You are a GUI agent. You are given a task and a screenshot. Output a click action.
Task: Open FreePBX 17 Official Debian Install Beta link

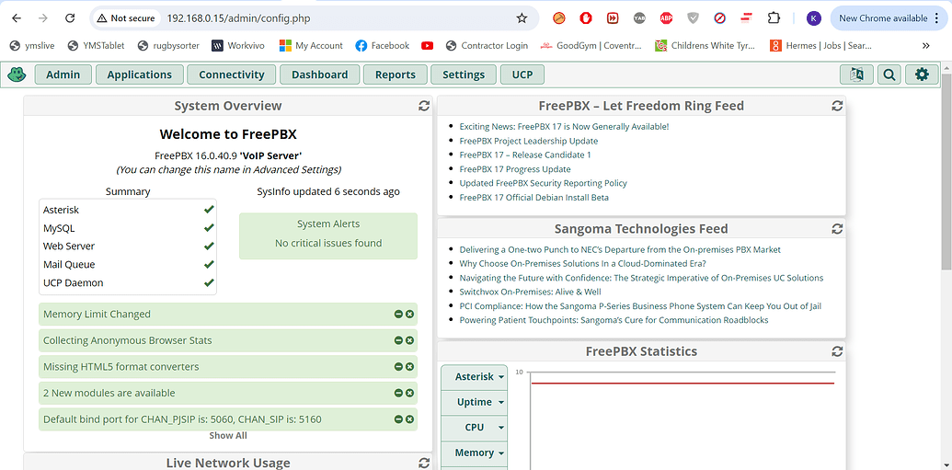click(x=534, y=198)
